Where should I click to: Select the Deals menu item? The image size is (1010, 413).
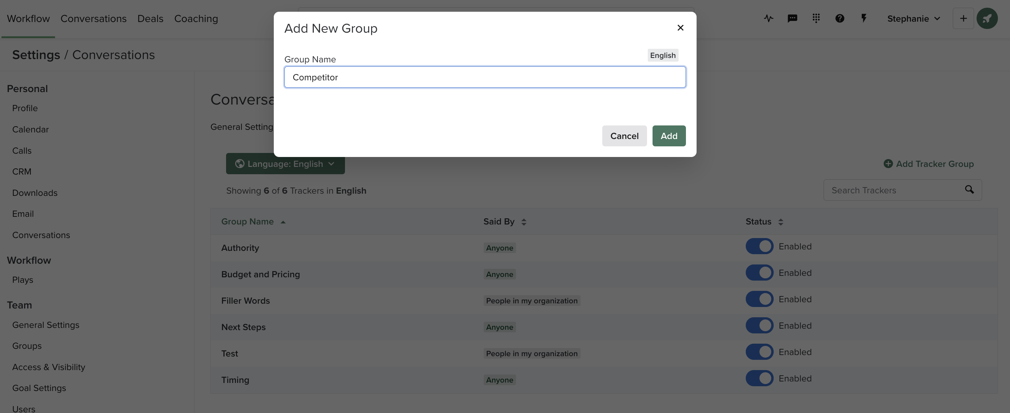(x=150, y=18)
